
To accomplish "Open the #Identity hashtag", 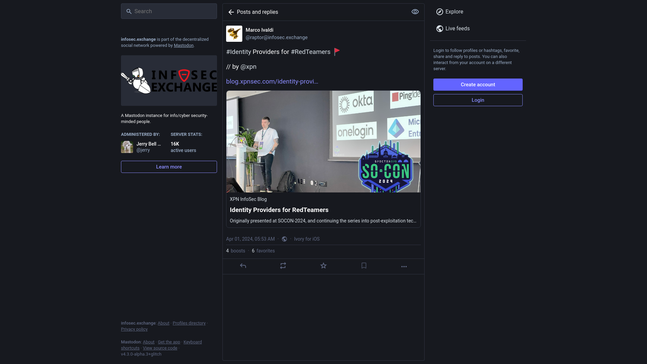I will [x=239, y=52].
